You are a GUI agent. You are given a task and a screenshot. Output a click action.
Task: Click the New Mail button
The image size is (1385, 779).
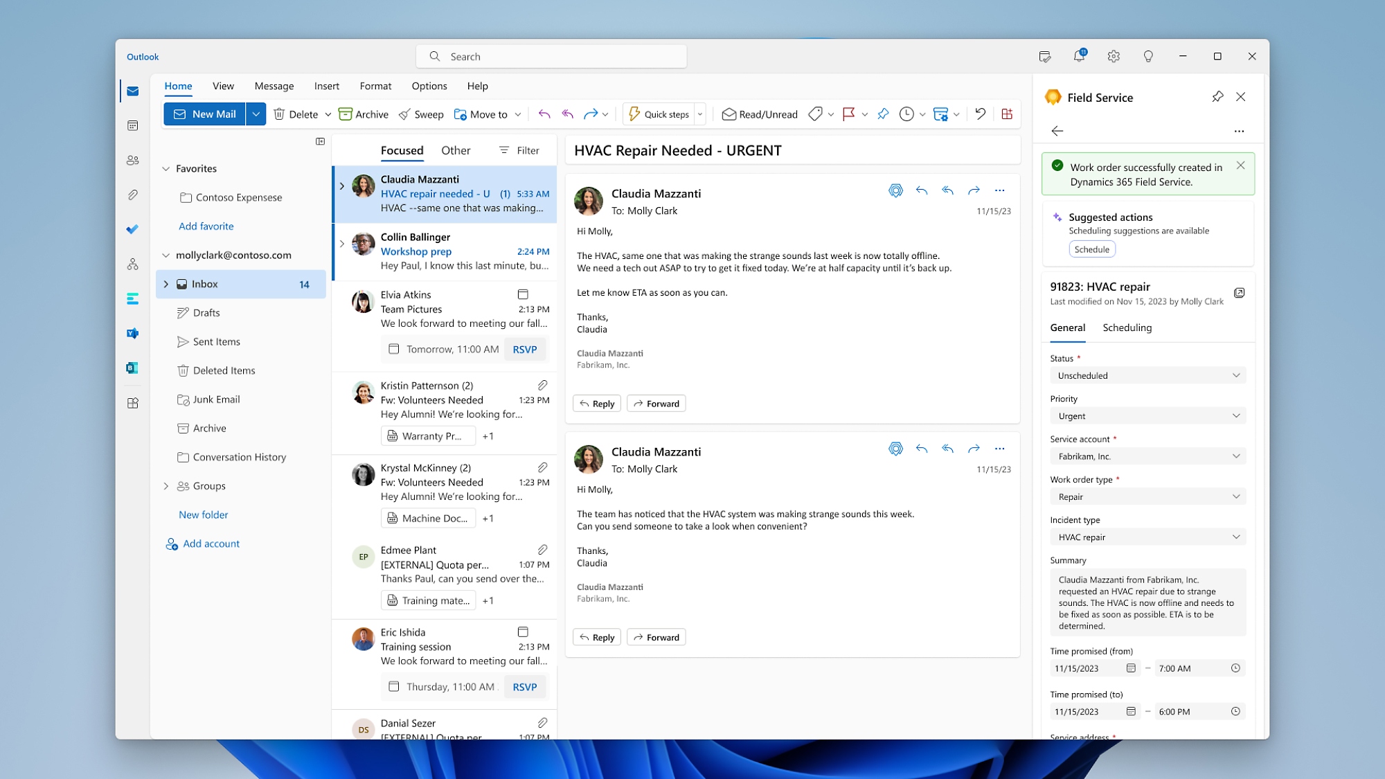(204, 114)
